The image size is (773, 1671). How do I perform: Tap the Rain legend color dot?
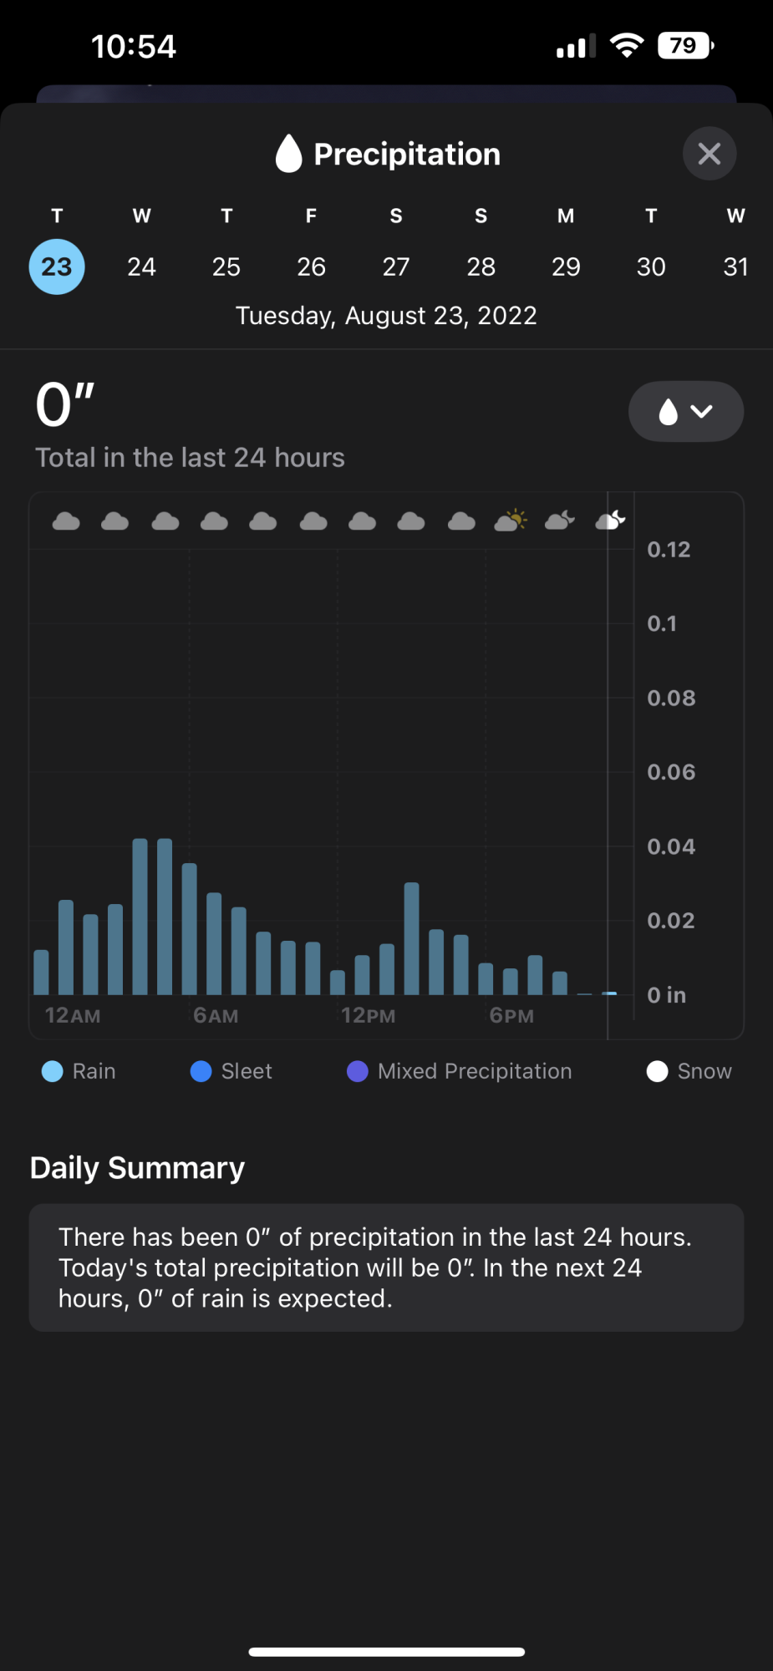pyautogui.click(x=52, y=1071)
